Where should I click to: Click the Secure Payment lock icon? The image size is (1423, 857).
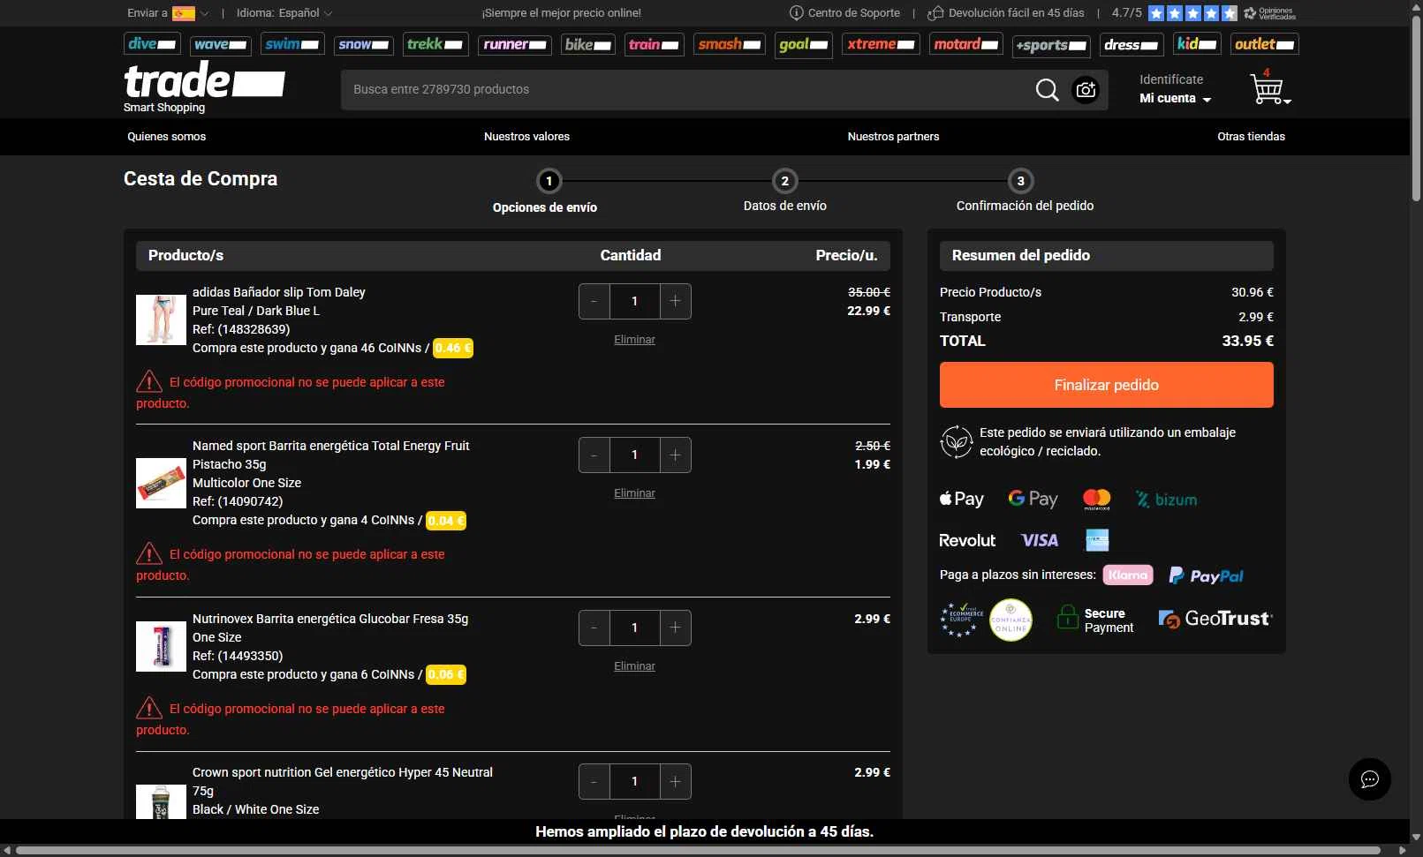pos(1067,617)
